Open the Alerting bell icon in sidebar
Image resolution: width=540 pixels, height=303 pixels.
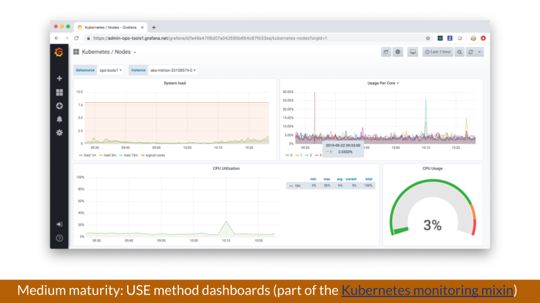point(59,119)
